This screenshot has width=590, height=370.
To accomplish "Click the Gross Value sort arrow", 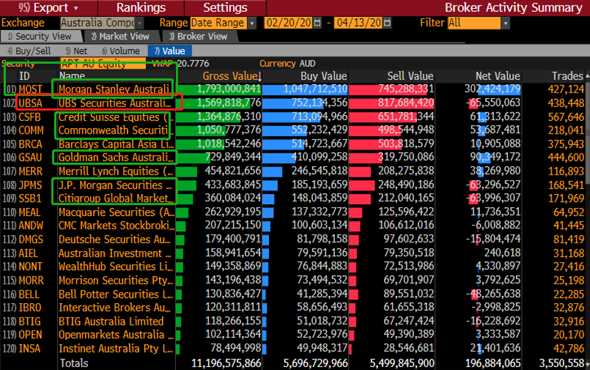I will tap(259, 77).
